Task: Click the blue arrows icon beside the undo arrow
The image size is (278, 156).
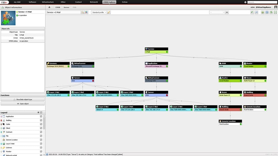Action: (256, 12)
